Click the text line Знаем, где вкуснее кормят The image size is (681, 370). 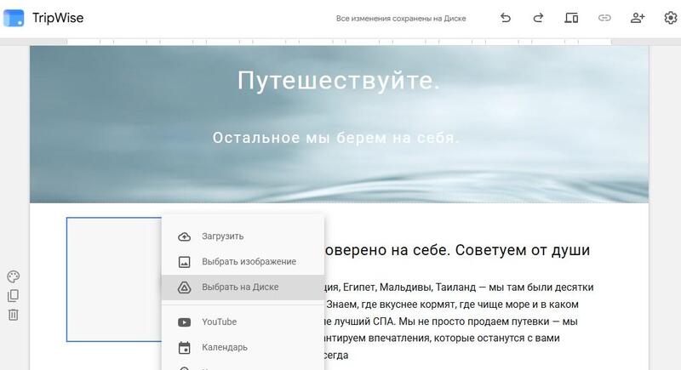(452, 305)
